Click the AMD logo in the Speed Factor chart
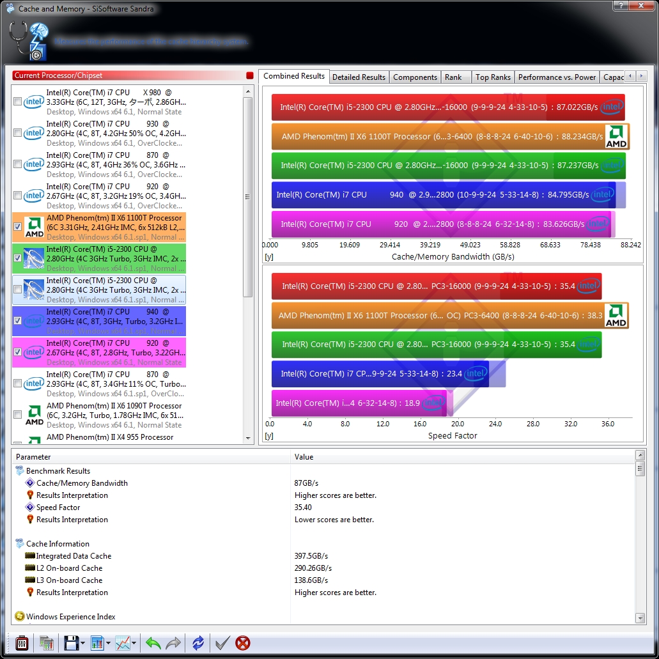The height and width of the screenshot is (659, 659). 616,316
